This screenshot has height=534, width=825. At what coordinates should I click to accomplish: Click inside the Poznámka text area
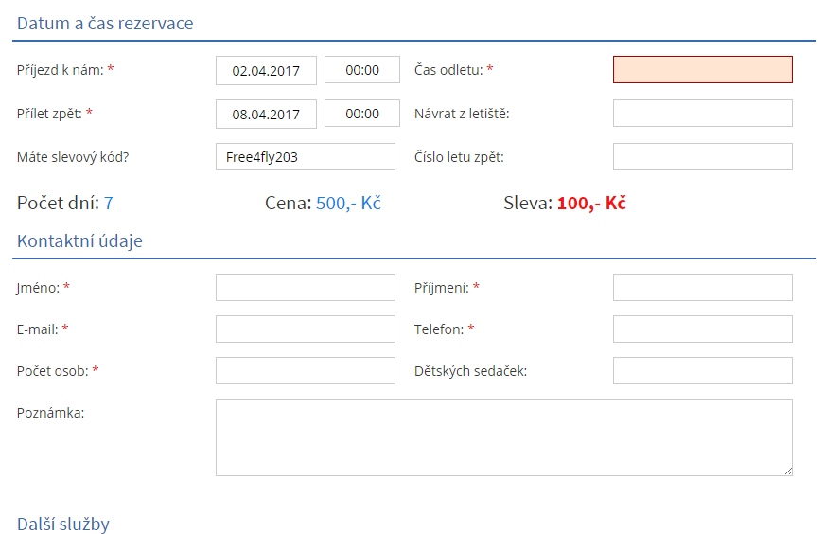(504, 437)
